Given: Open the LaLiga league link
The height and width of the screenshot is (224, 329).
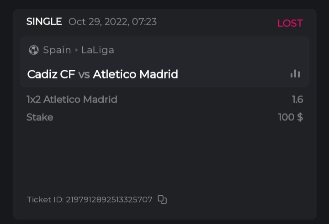Looking at the screenshot, I should point(97,50).
